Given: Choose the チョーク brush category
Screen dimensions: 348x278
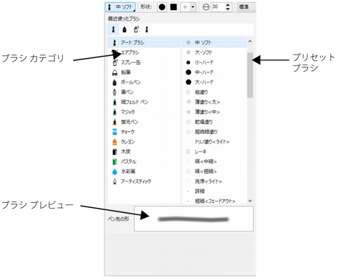Looking at the screenshot, I should click(128, 131).
